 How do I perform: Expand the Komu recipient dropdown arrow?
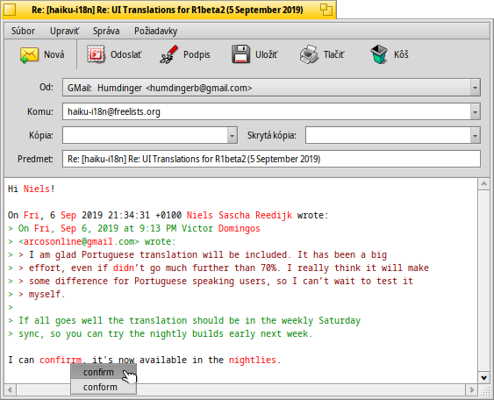click(x=475, y=111)
